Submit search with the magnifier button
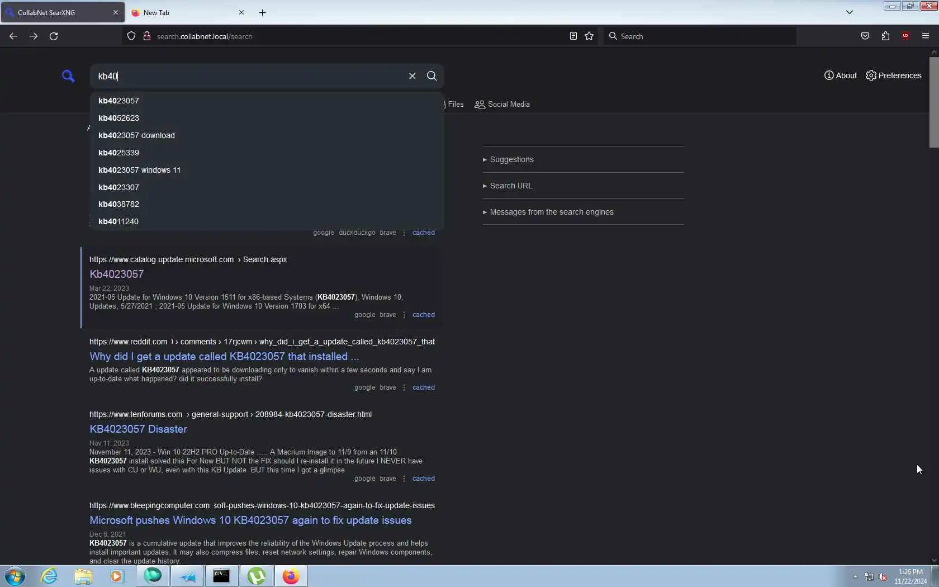 [431, 76]
